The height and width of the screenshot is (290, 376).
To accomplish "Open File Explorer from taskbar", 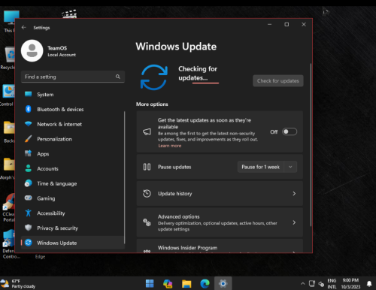I will point(186,283).
